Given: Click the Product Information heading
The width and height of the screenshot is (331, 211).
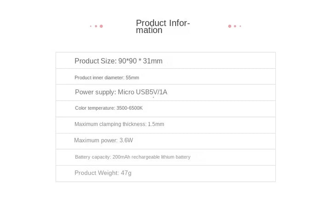Looking at the screenshot, I should coord(163,27).
